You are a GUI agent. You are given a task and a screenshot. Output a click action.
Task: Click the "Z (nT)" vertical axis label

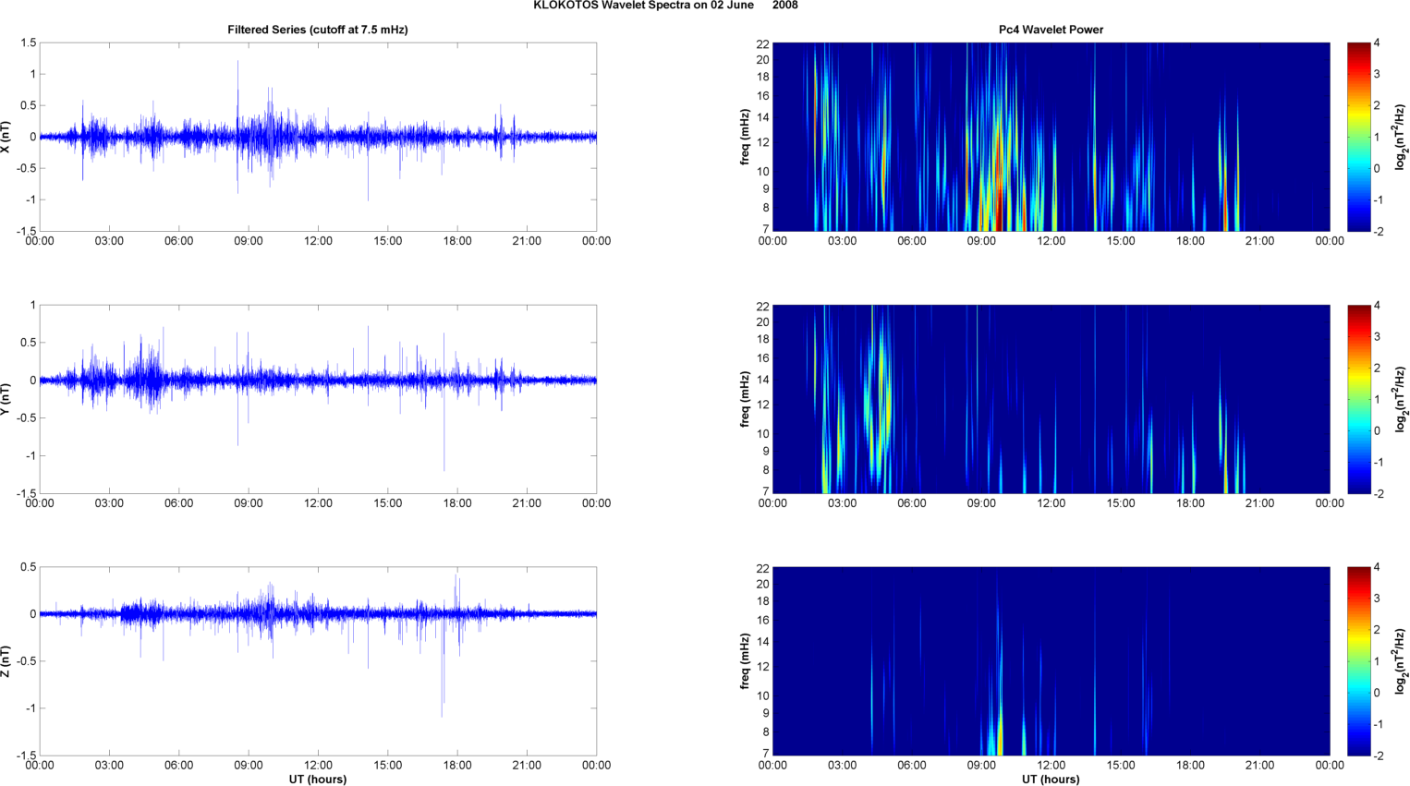point(6,661)
